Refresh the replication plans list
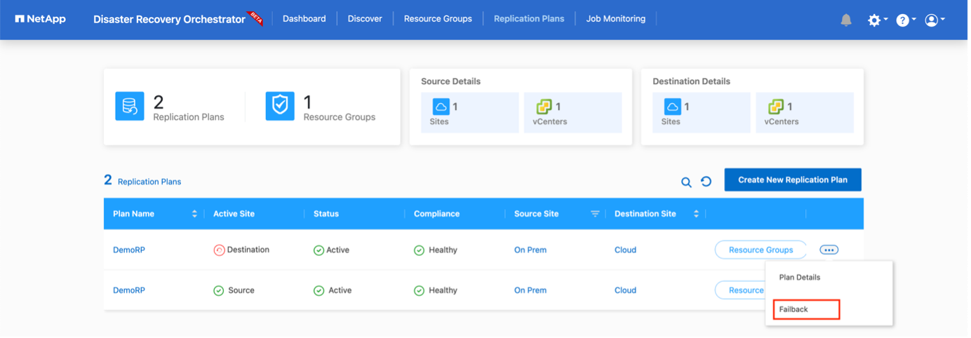This screenshot has height=338, width=971. [707, 182]
